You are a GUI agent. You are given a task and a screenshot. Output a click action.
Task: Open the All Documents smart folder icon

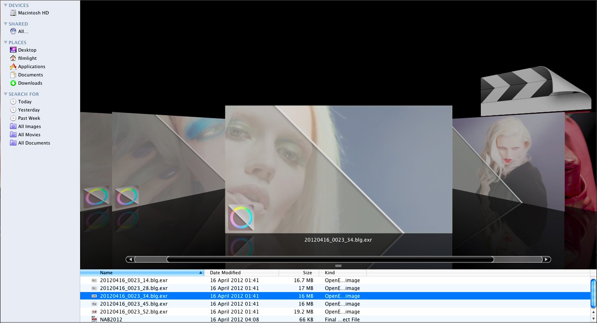pos(13,143)
